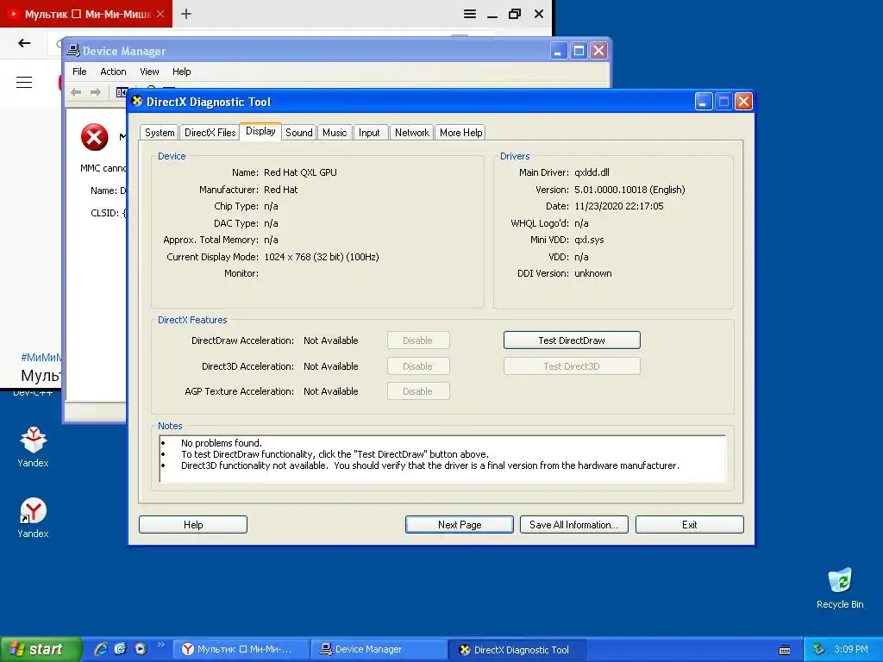
Task: Click the Notes text box
Action: [442, 459]
